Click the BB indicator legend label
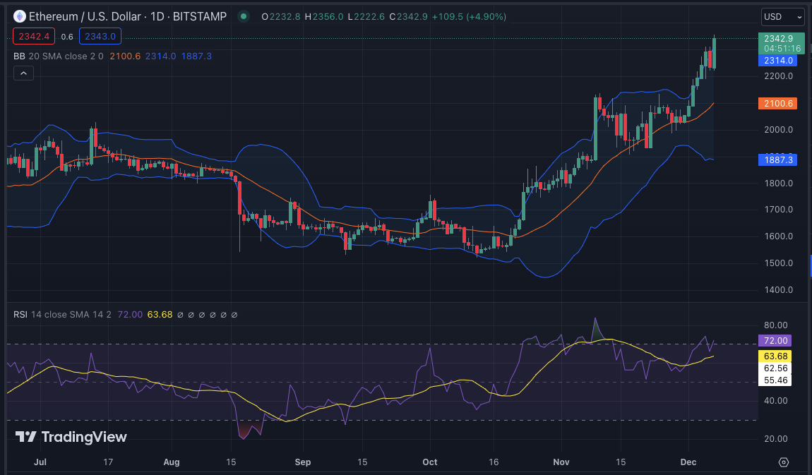Viewport: 812px width, 475px height. click(x=19, y=56)
